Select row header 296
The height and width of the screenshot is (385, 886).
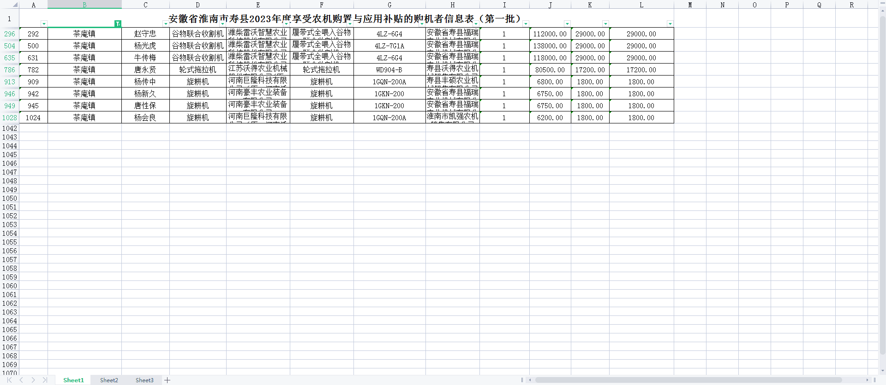[x=9, y=34]
